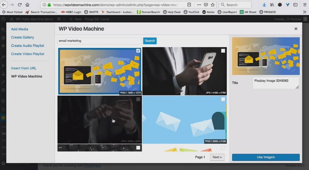Image resolution: width=309 pixels, height=170 pixels.
Task: Open PROMOS bookmark
Action: tap(267, 12)
